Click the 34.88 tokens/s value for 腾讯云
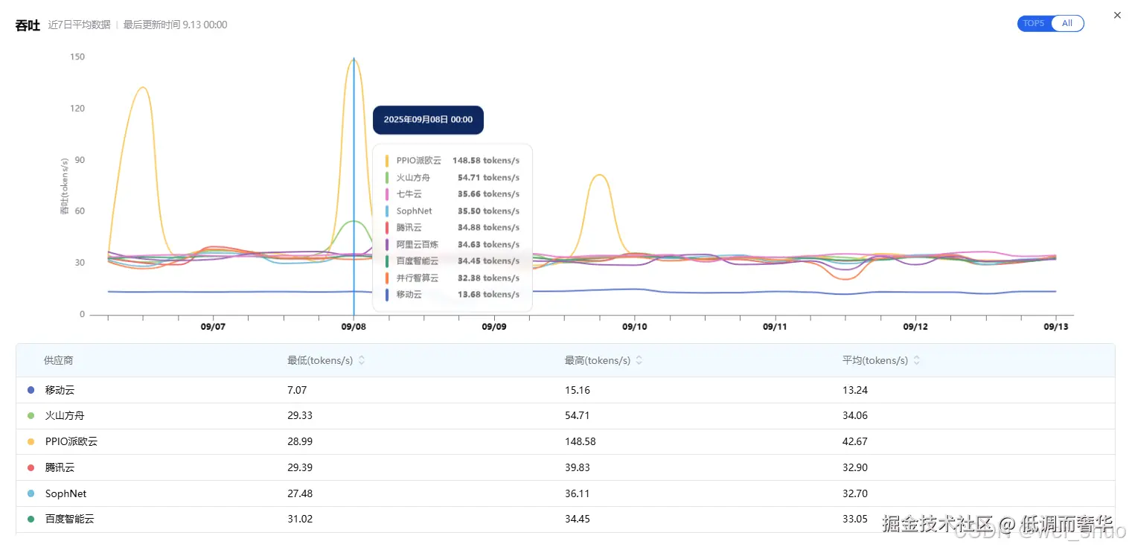The width and height of the screenshot is (1129, 550). tap(489, 228)
